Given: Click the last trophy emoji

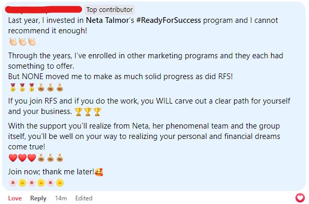Looking at the screenshot, I should click(97, 112).
